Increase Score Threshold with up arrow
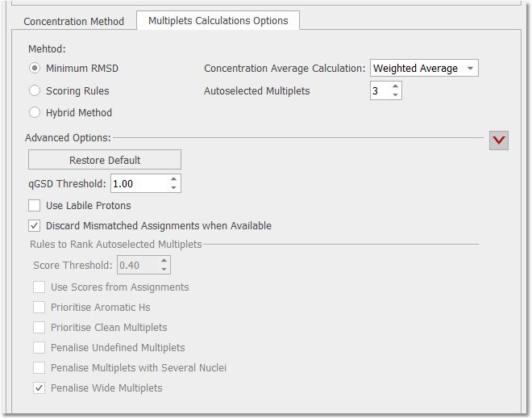This screenshot has width=532, height=419. pyautogui.click(x=164, y=261)
